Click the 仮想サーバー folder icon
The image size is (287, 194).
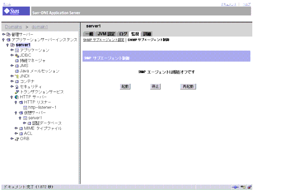pyautogui.click(x=21, y=113)
